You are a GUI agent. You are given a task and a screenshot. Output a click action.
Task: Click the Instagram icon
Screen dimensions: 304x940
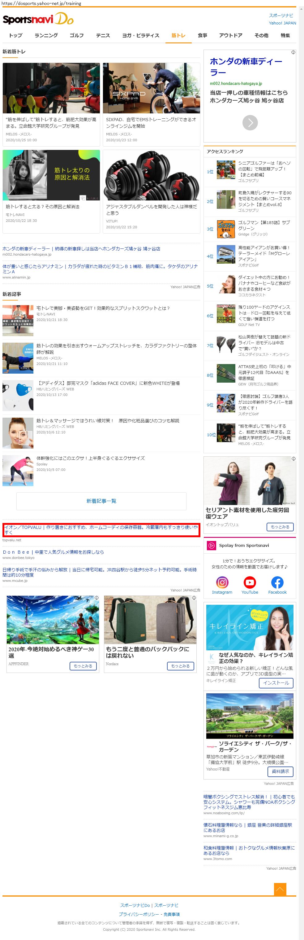(x=222, y=582)
